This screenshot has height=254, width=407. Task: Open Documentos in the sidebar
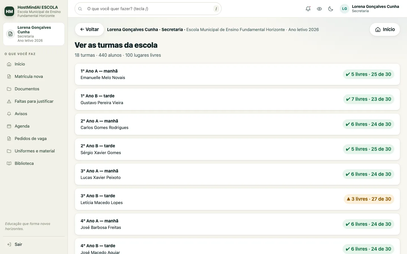(x=34, y=89)
